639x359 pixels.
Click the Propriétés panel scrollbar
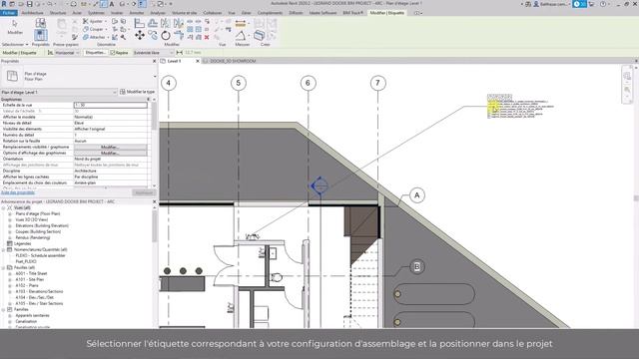(x=154, y=116)
